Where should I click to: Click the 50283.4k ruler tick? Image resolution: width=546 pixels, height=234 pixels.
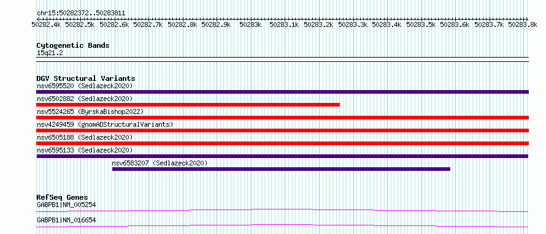click(387, 25)
